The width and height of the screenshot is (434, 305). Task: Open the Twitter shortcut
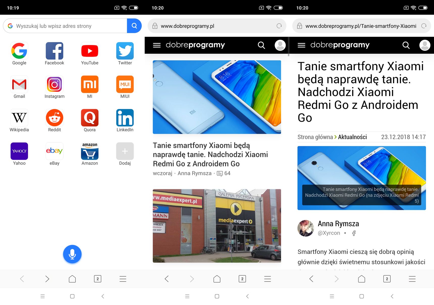125,51
